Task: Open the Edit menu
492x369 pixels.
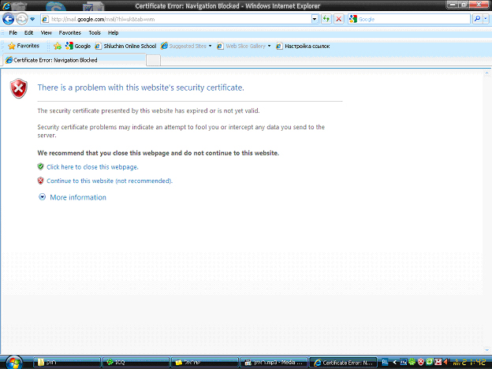Action: (28, 32)
